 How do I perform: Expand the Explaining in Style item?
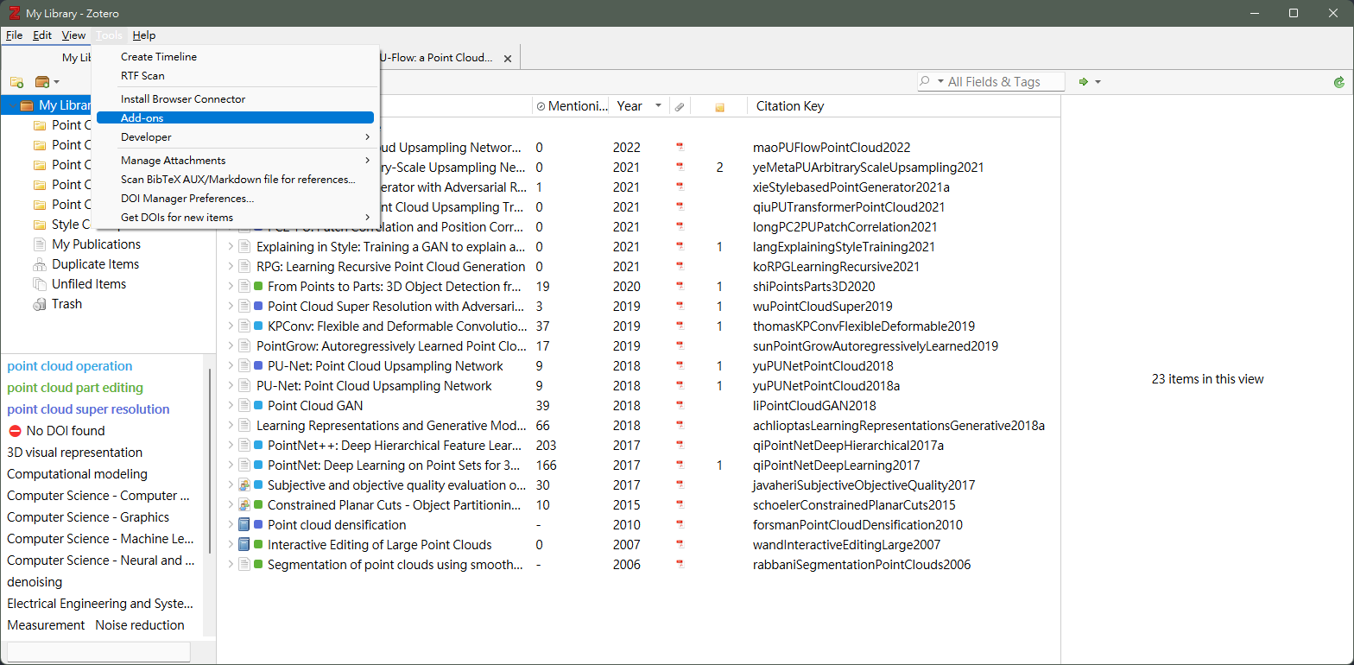tap(231, 247)
